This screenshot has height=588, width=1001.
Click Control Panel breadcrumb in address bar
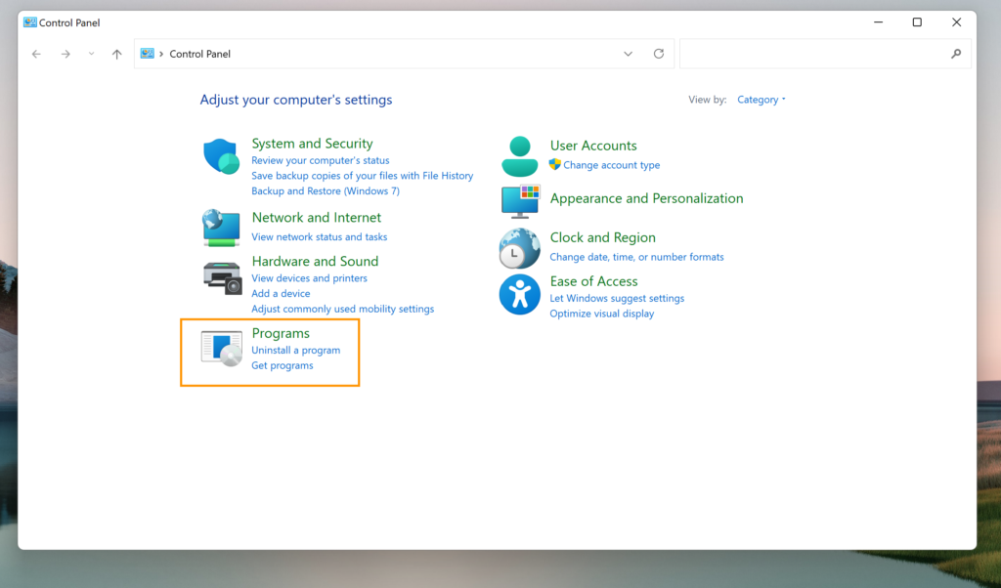pyautogui.click(x=199, y=55)
